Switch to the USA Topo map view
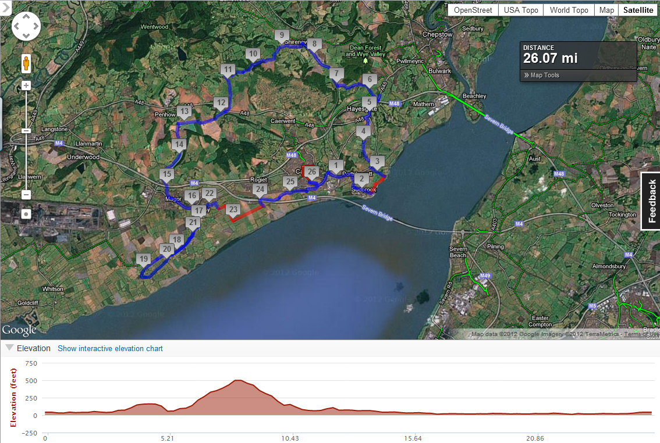The height and width of the screenshot is (443, 660). click(520, 10)
